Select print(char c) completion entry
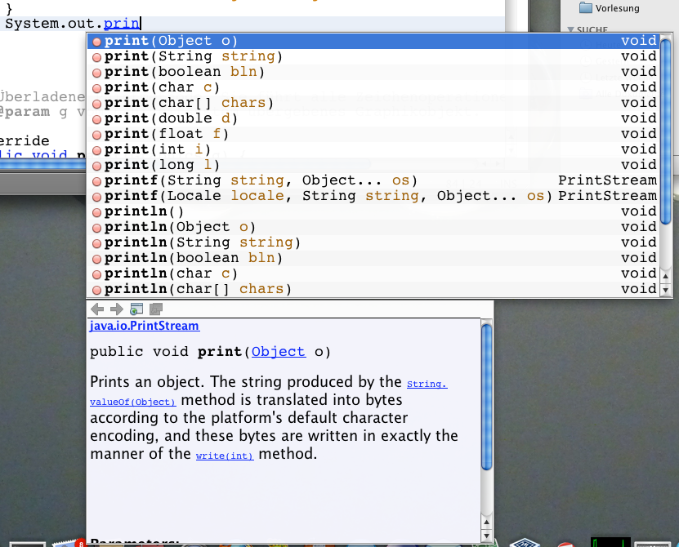This screenshot has width=679, height=547. click(373, 87)
